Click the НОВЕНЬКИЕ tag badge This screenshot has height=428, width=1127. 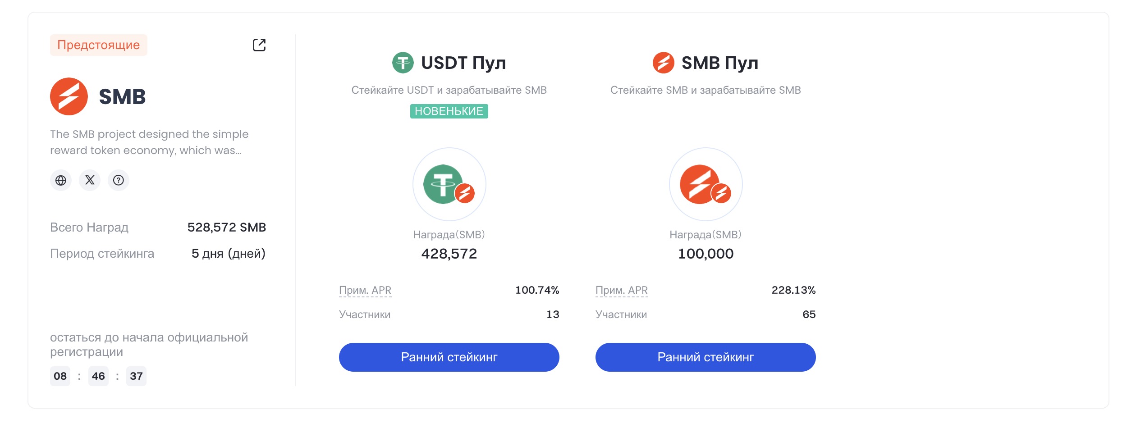[449, 111]
